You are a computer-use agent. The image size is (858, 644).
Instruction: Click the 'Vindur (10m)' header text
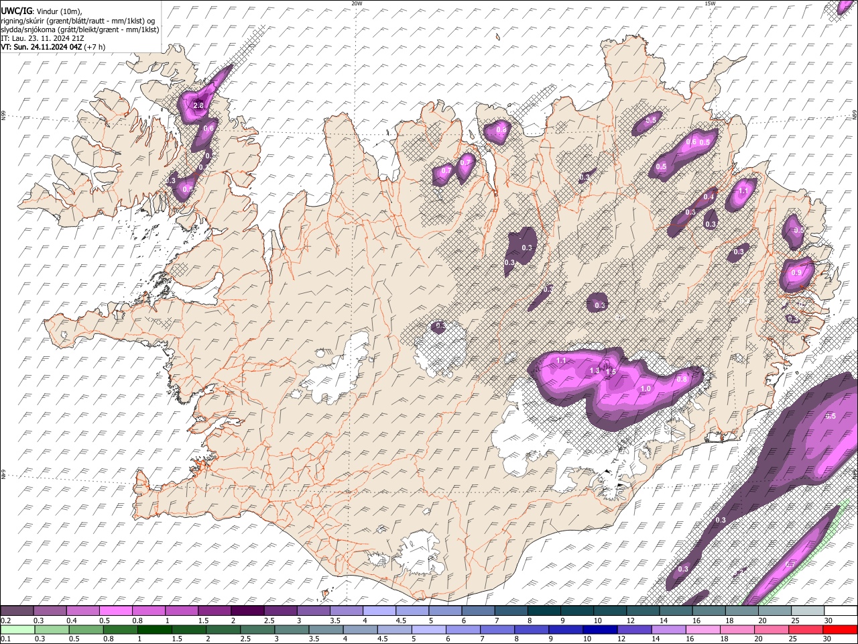pyautogui.click(x=59, y=11)
